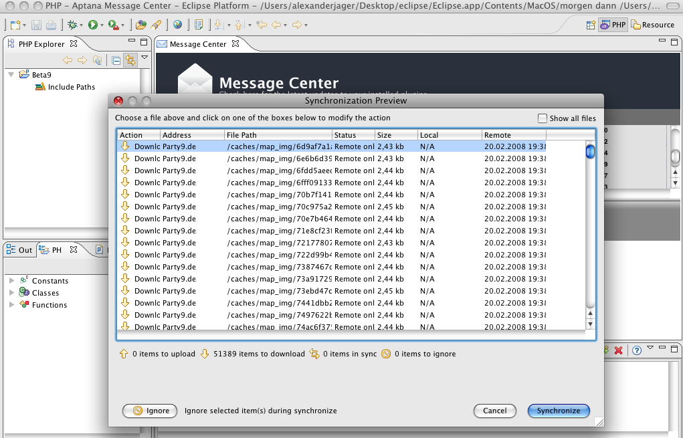Click Collapse All icon in PHP Explorer

click(116, 60)
